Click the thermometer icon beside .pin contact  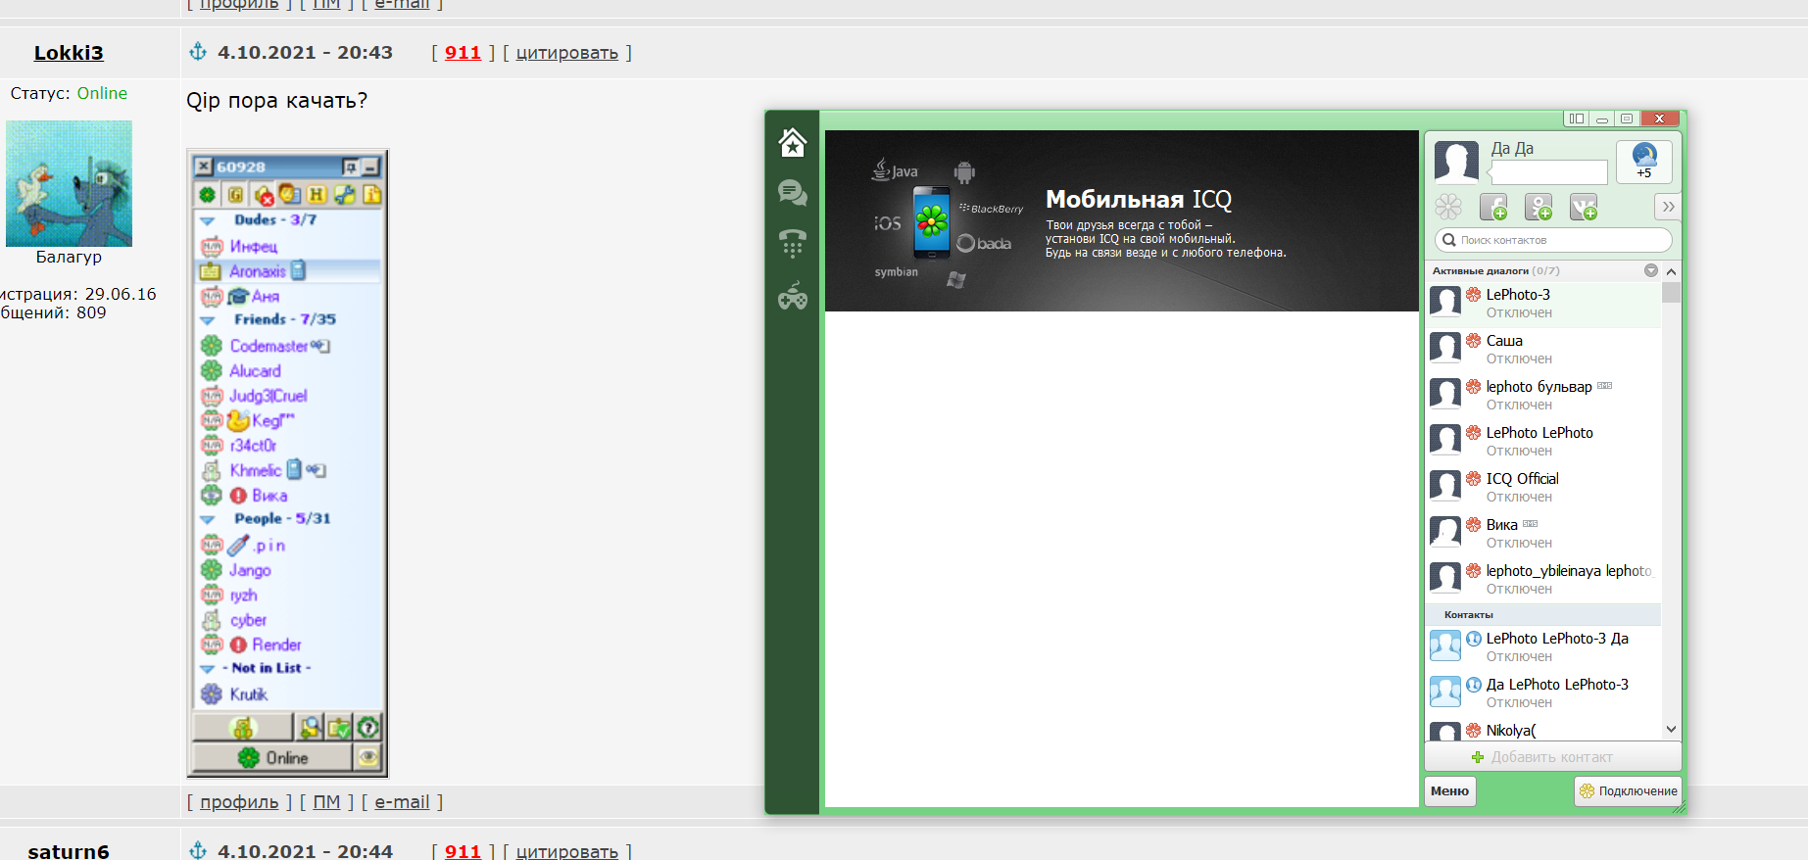click(238, 545)
